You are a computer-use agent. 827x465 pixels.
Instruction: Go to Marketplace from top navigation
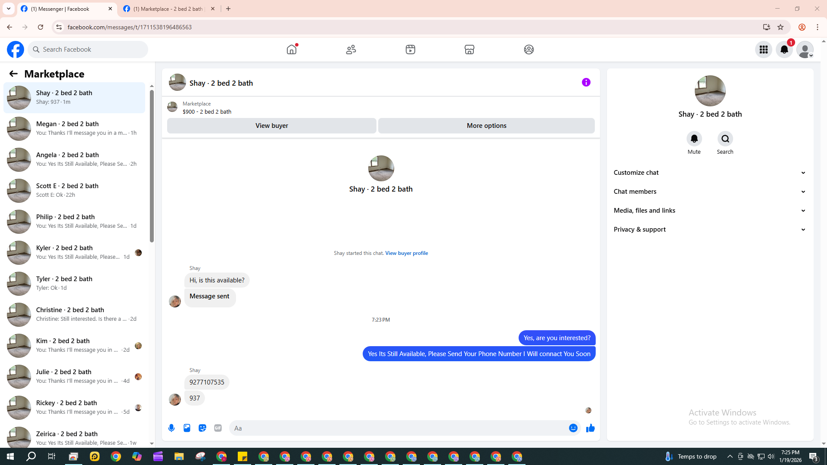[x=469, y=50]
